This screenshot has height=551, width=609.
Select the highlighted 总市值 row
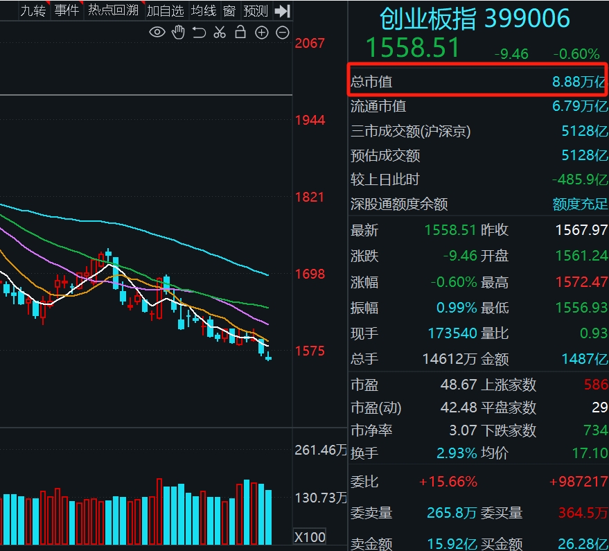(x=477, y=81)
